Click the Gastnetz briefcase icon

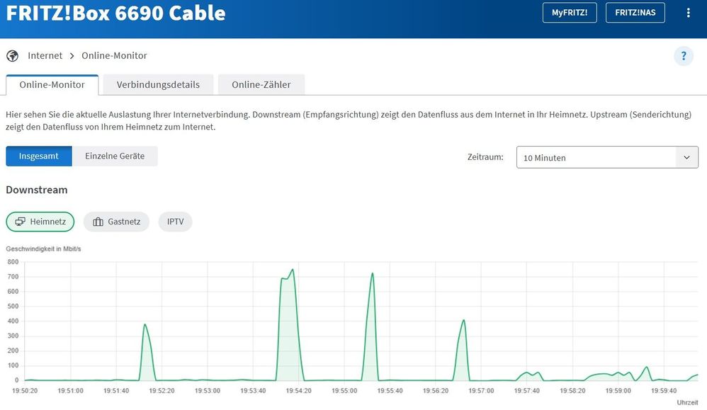coord(98,222)
